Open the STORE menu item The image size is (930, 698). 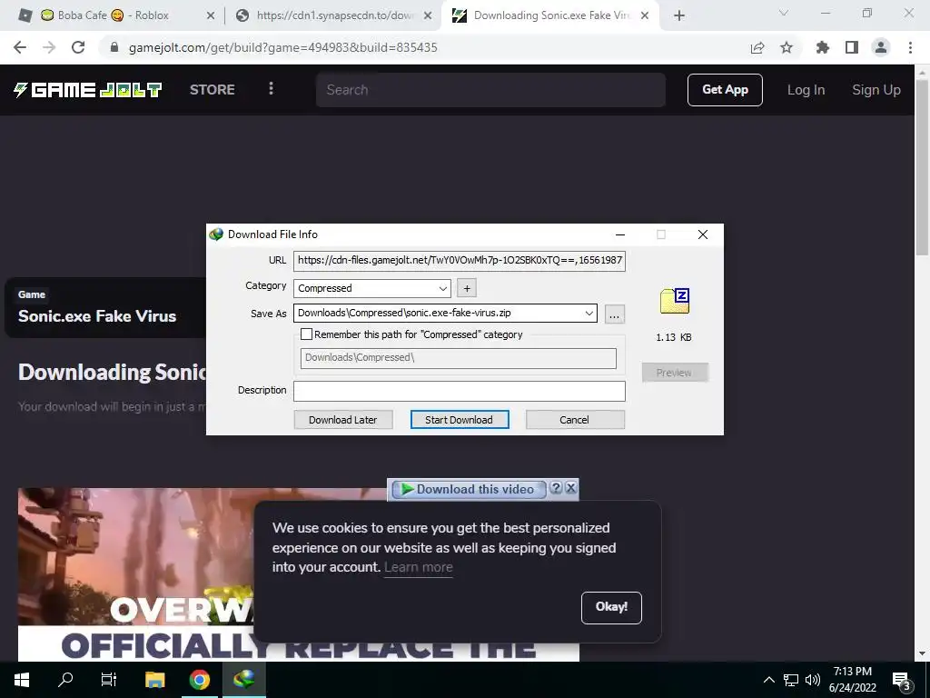pos(213,90)
